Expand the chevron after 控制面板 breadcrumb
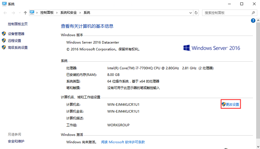 [x=57, y=13]
